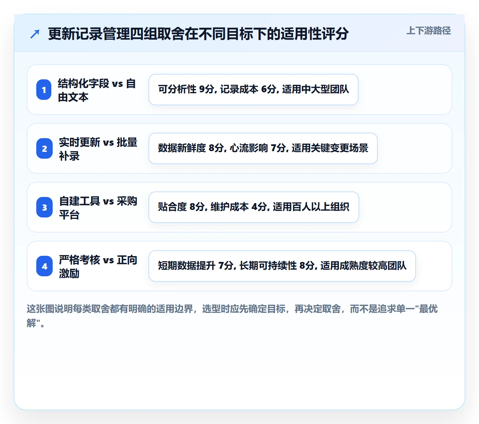
Task: Click the 上下游路径 label in the header
Action: [x=429, y=31]
